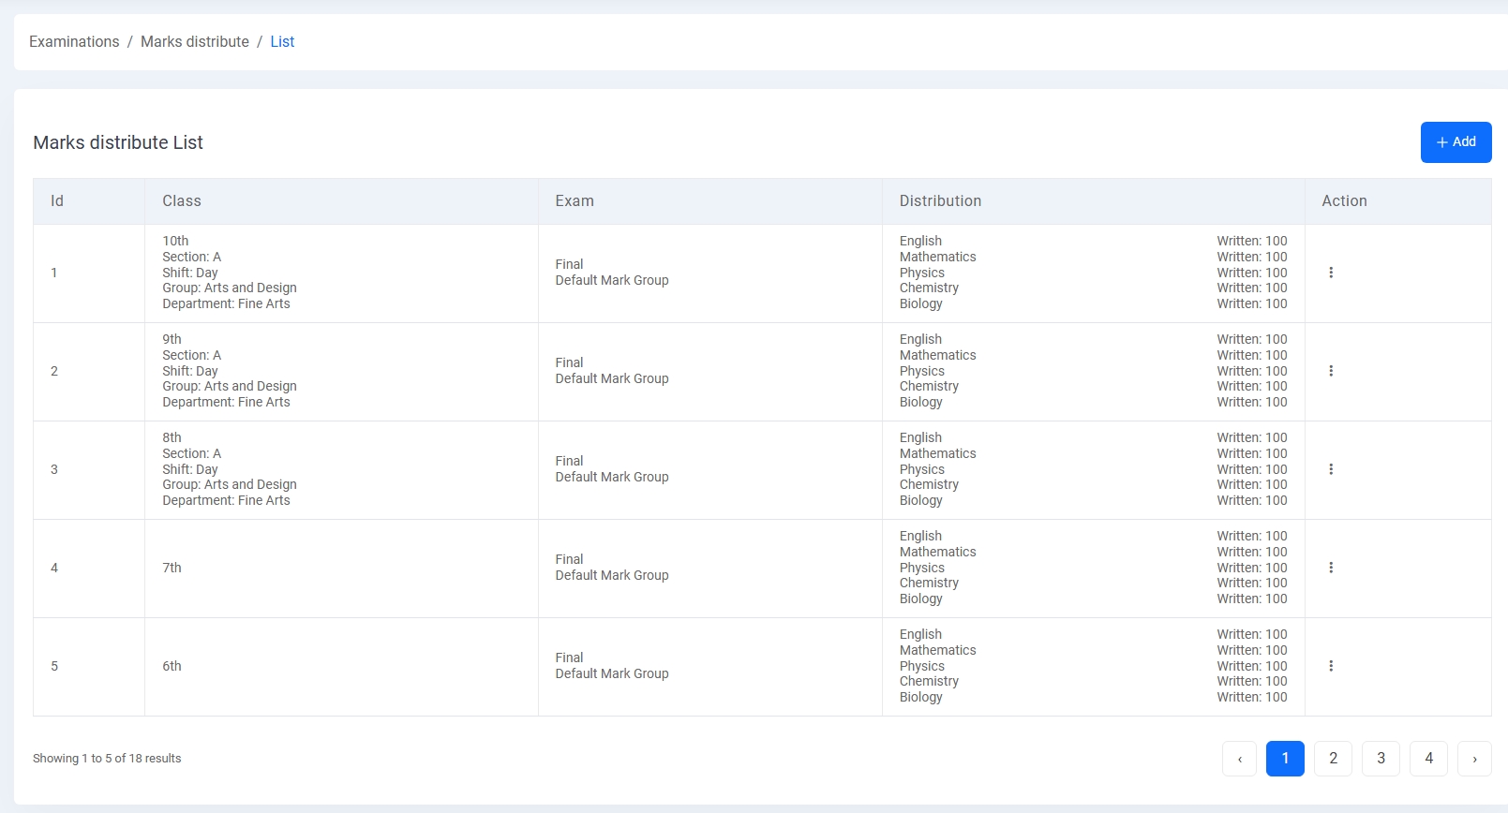Click the Class column header
This screenshot has width=1508, height=813.
click(182, 201)
